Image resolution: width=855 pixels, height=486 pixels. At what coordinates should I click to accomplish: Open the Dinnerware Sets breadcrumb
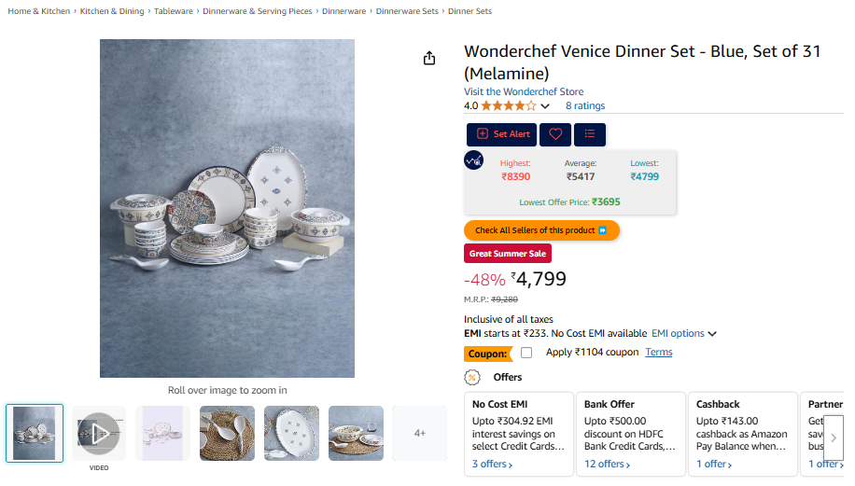click(407, 11)
